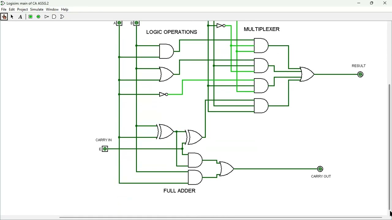Open the File menu
The width and height of the screenshot is (392, 220).
4,9
